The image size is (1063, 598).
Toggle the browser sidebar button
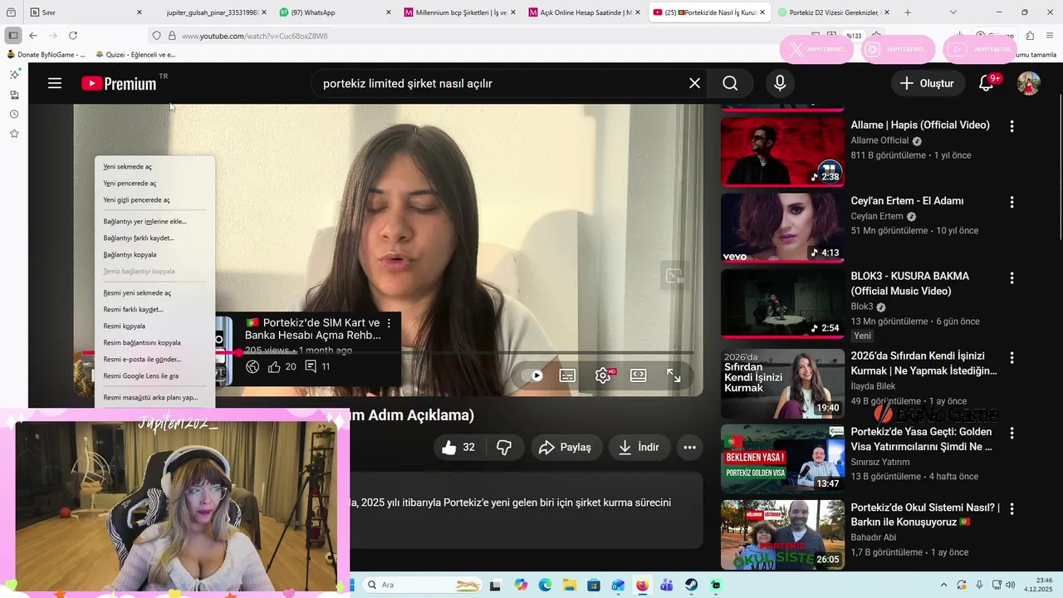pyautogui.click(x=13, y=36)
